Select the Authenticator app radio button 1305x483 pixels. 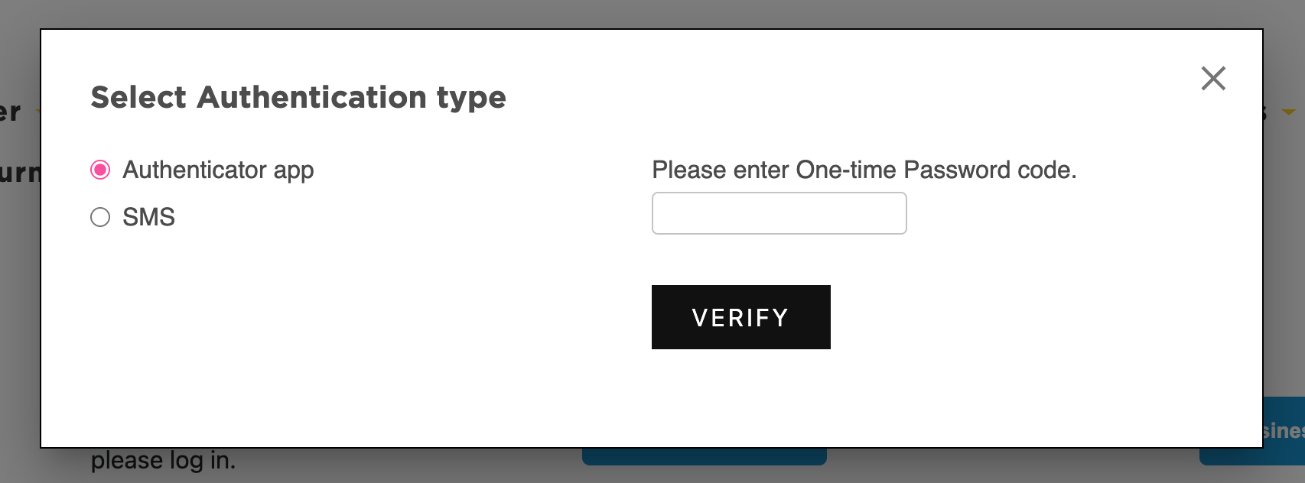100,170
